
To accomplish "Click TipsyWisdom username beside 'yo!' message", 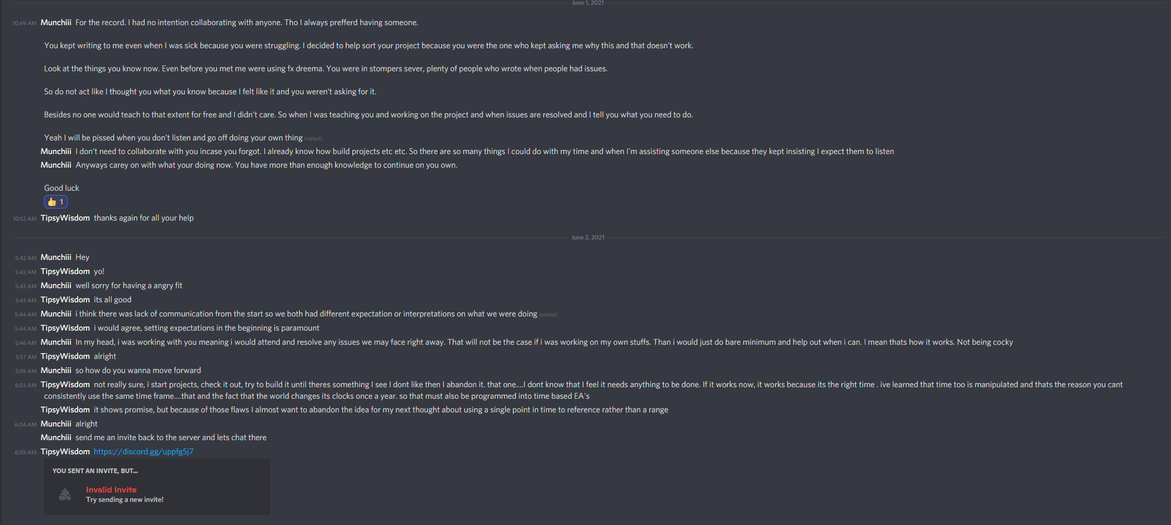I will pos(66,271).
